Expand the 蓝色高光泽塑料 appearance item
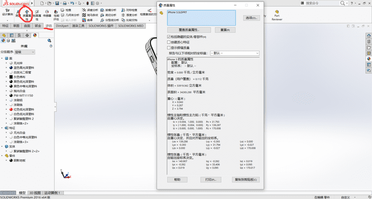372x199 pixels. (6, 68)
